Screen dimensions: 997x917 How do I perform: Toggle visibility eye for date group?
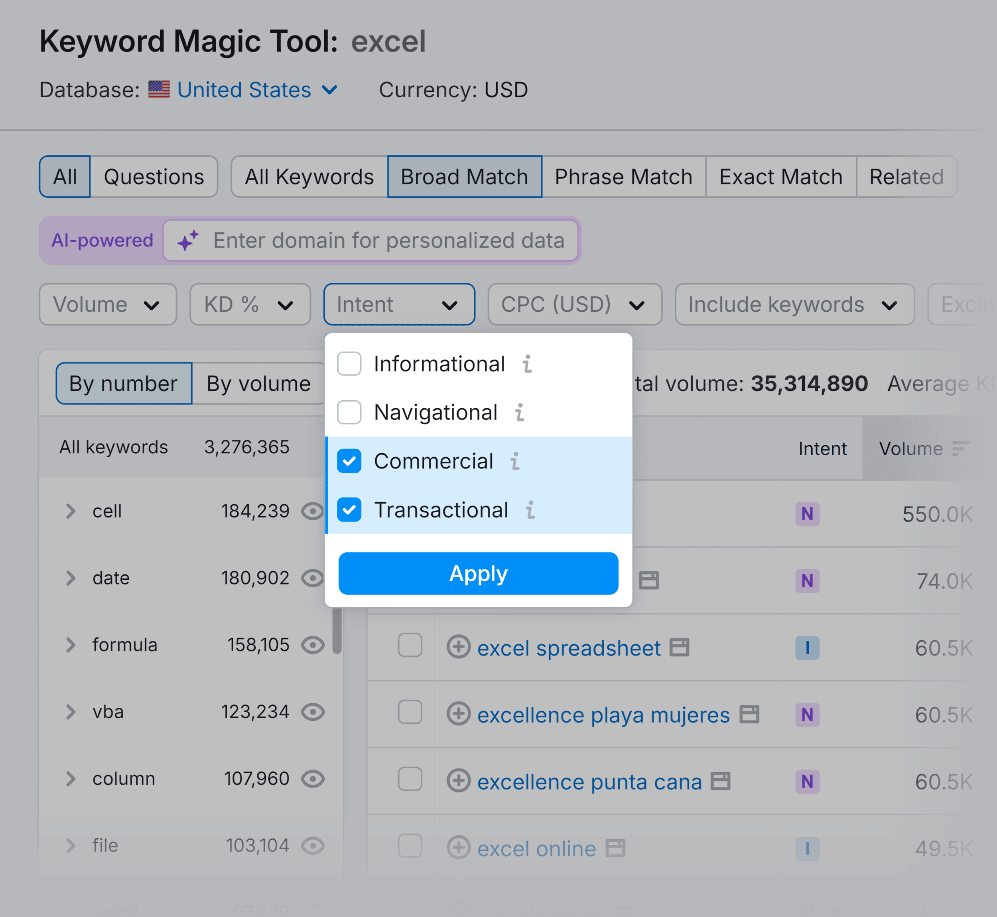pos(313,578)
